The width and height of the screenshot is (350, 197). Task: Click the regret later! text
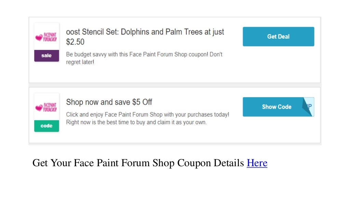click(x=80, y=62)
